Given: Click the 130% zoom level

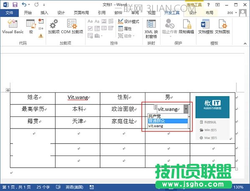Looking at the screenshot, I should 238,187.
